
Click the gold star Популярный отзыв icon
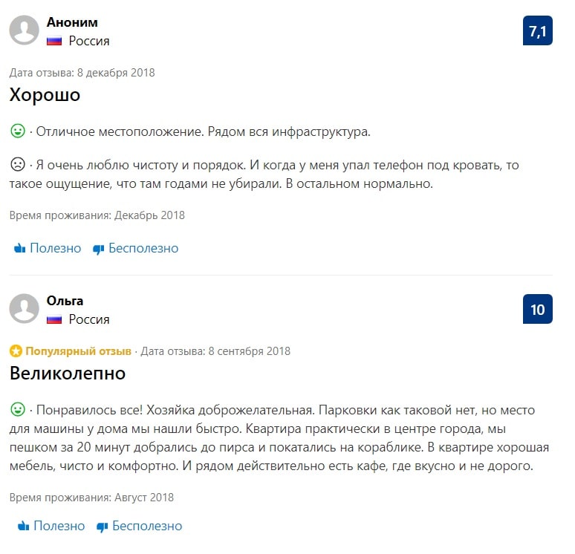pyautogui.click(x=16, y=351)
